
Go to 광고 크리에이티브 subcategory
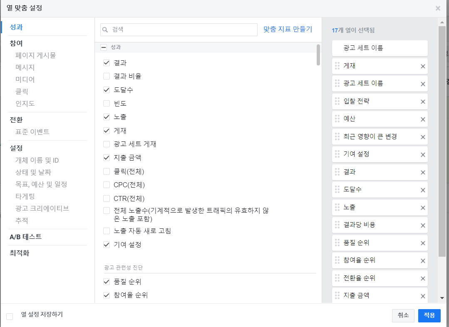coord(42,208)
